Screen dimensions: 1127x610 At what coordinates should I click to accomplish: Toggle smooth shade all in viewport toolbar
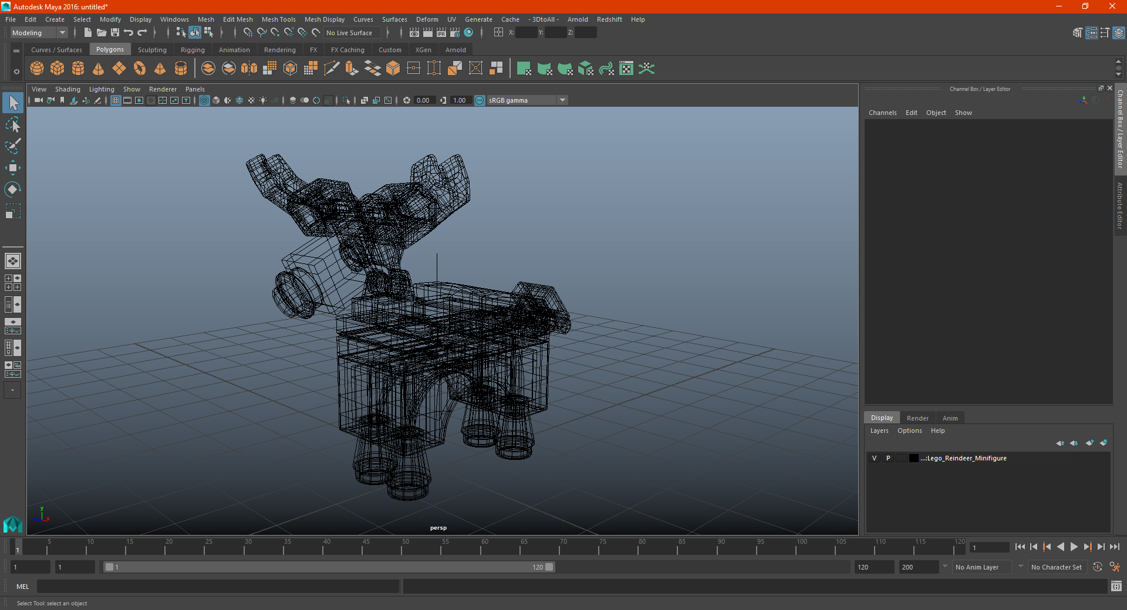click(x=216, y=100)
